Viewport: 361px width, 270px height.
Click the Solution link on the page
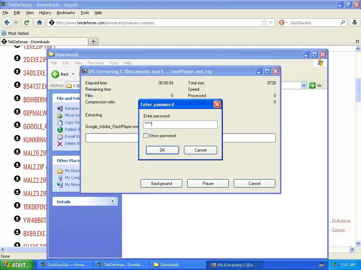(x=341, y=221)
